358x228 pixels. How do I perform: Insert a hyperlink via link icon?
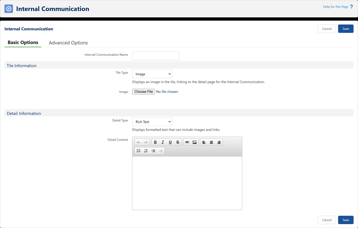[x=187, y=142]
